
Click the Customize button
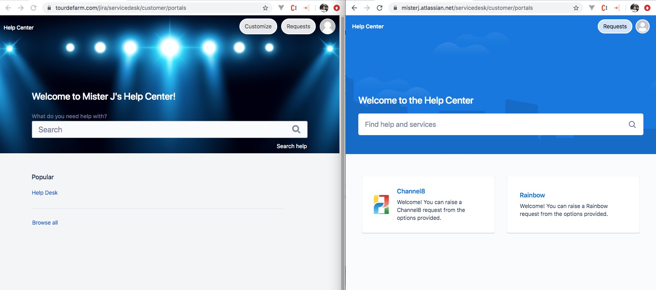click(258, 26)
